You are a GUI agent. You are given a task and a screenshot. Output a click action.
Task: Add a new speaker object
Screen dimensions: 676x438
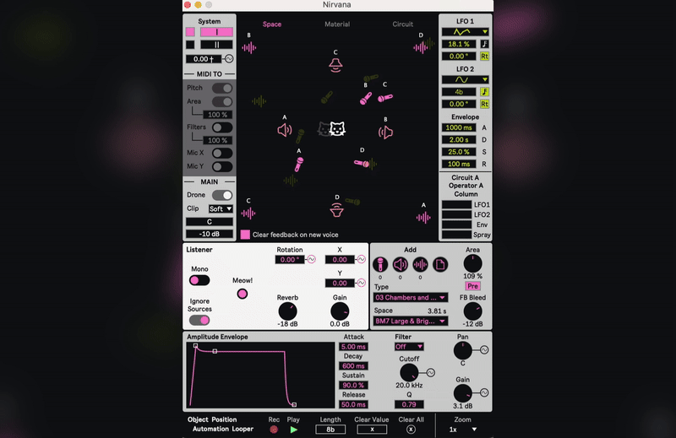pyautogui.click(x=400, y=264)
